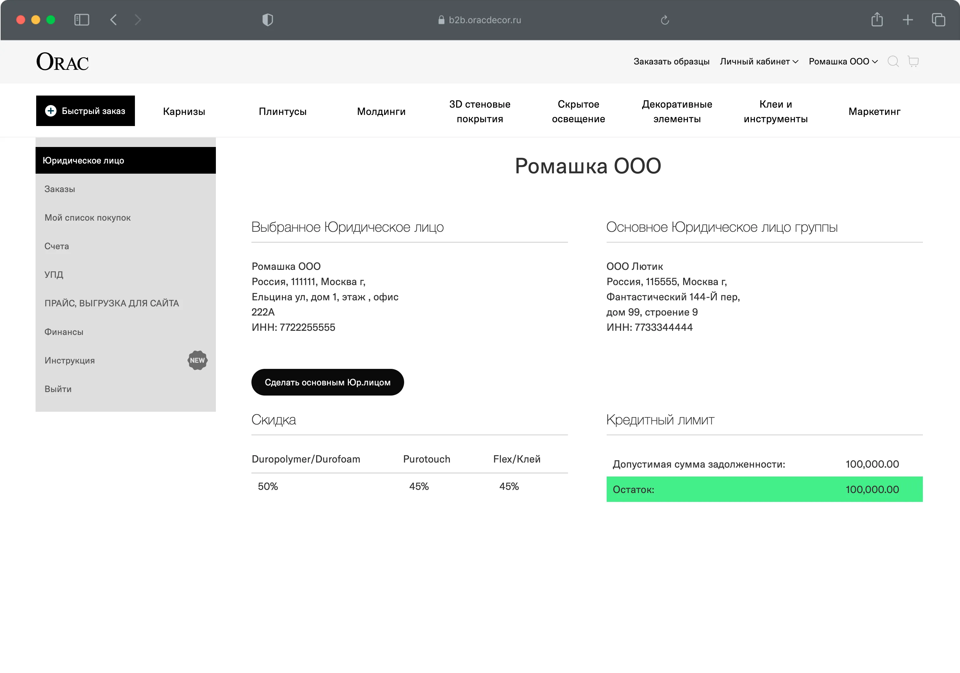Click the Safari sidebar toggle icon

82,20
